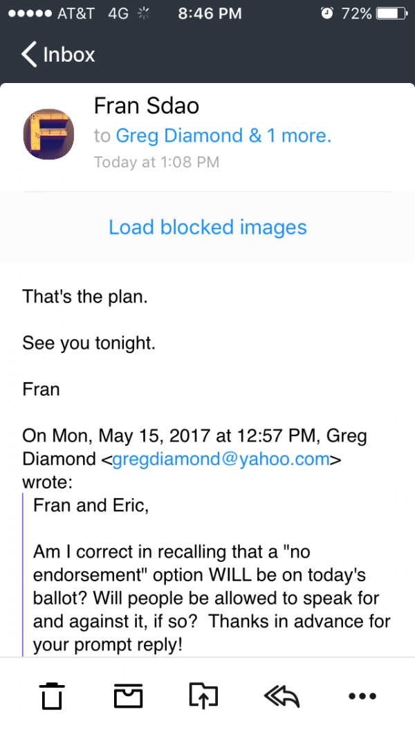Expand recipients Greg Diamond & 1 more

(x=223, y=136)
